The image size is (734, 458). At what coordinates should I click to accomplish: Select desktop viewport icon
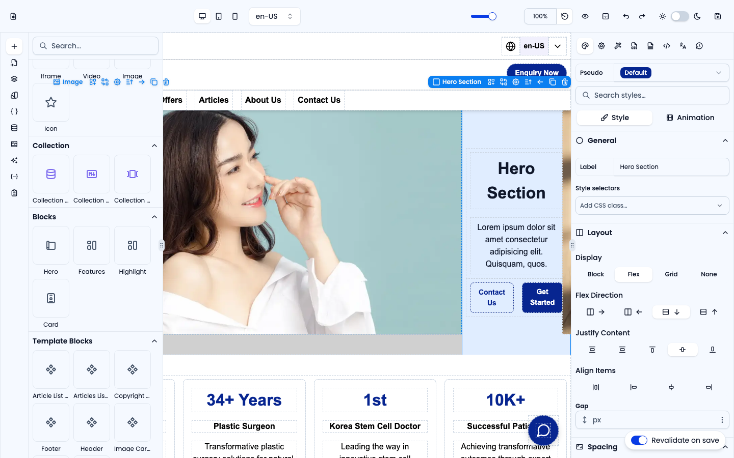click(x=202, y=16)
